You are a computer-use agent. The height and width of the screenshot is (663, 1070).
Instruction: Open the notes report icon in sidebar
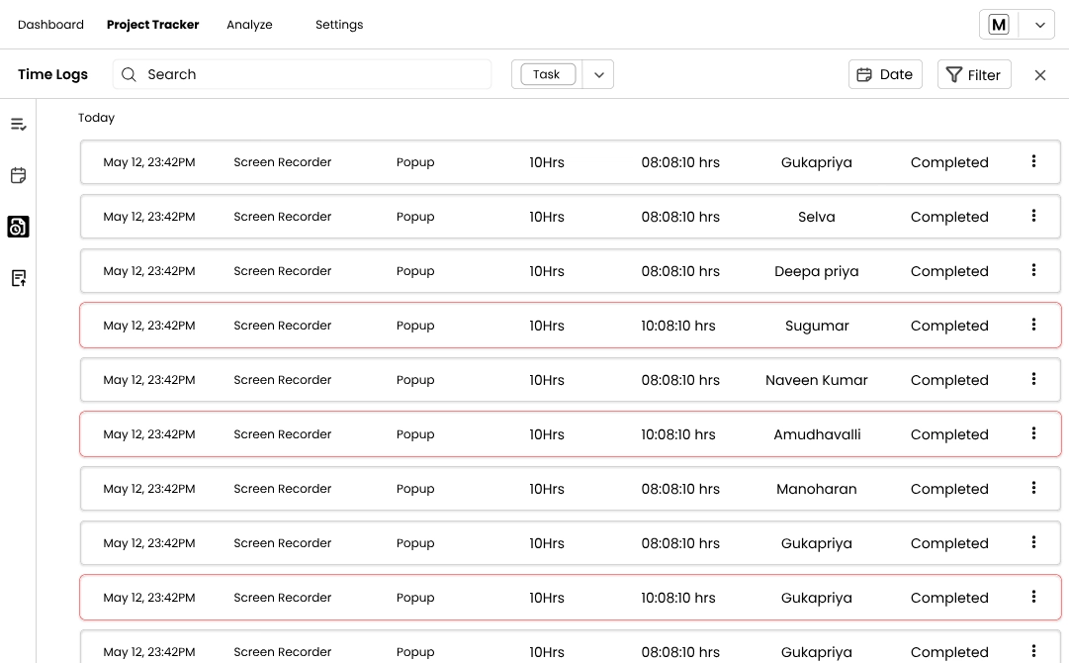18,278
